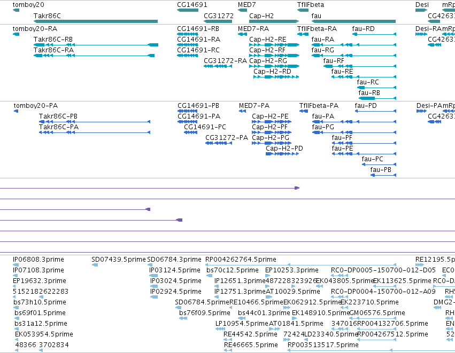Click EST RE46665.5prime
Screen dimensions: 455x353
(x=251, y=346)
